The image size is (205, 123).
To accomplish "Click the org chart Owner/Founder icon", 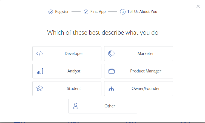I will tap(112, 89).
